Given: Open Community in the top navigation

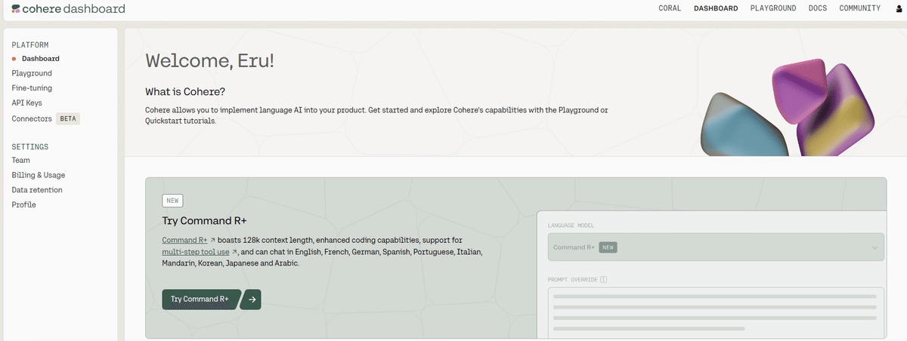Looking at the screenshot, I should (x=859, y=8).
